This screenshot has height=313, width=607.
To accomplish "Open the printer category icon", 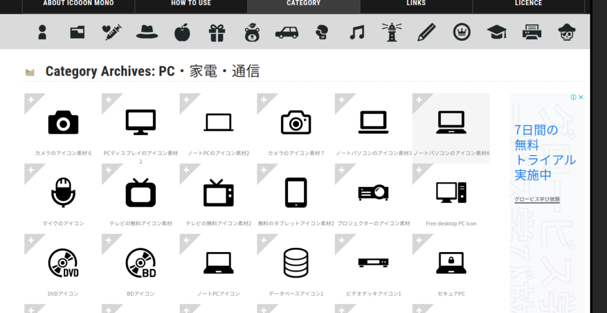I will click(532, 32).
